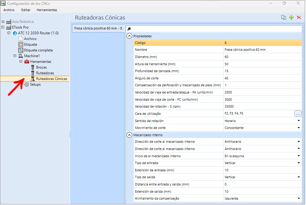Delete the selected tool with red X
This screenshot has height=205, width=306.
pyautogui.click(x=299, y=17)
